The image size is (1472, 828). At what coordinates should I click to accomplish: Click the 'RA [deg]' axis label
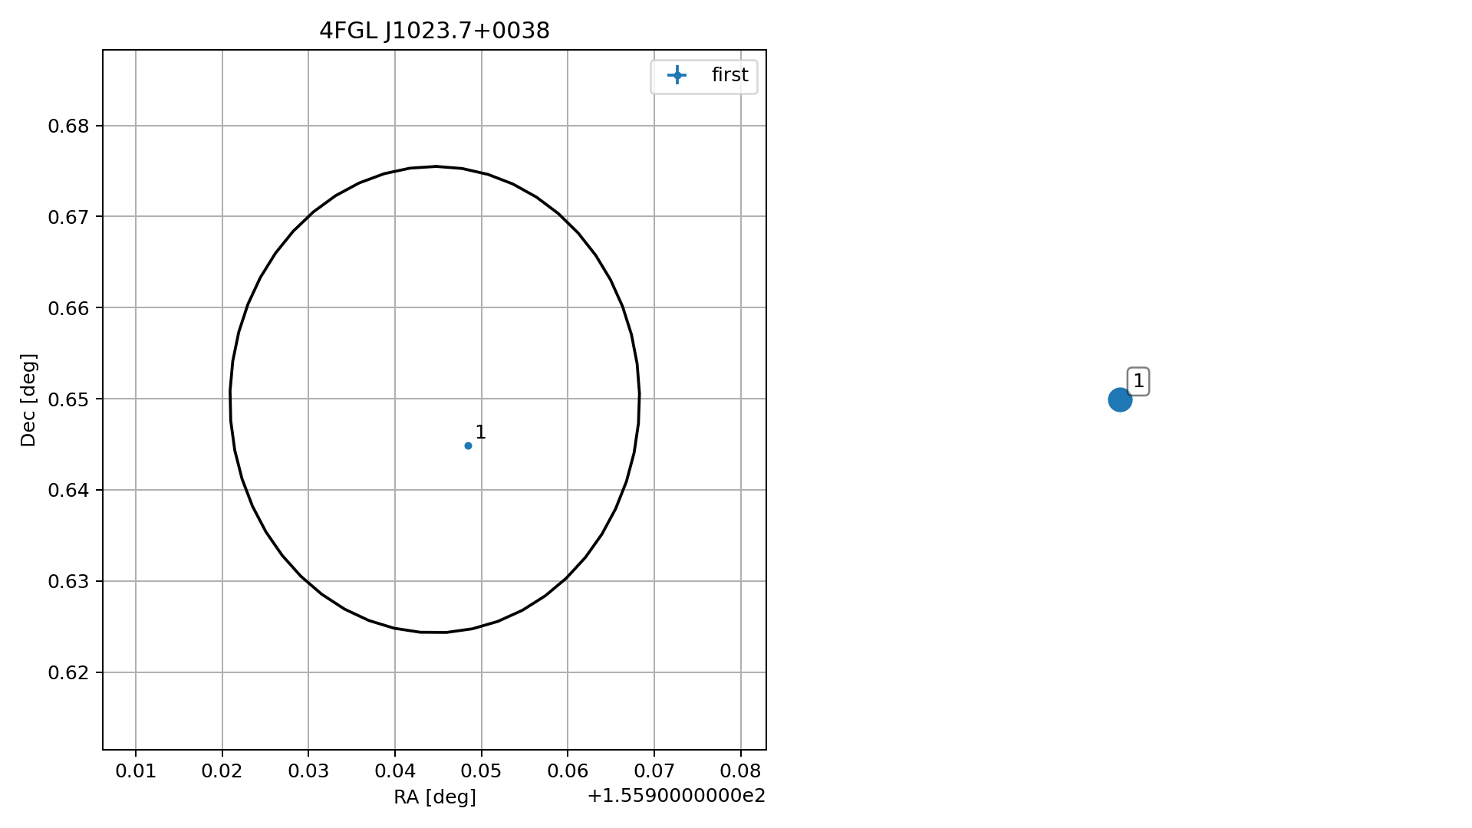coord(435,797)
